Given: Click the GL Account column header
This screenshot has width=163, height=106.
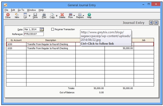Looking at the screenshot, I should 16,40.
